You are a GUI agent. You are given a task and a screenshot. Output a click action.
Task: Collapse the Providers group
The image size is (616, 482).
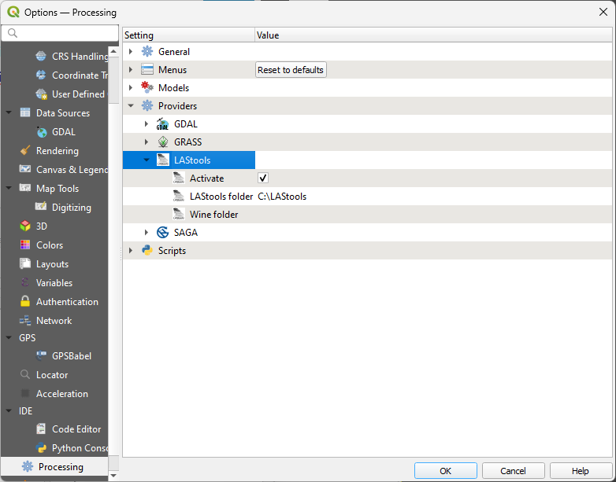131,106
